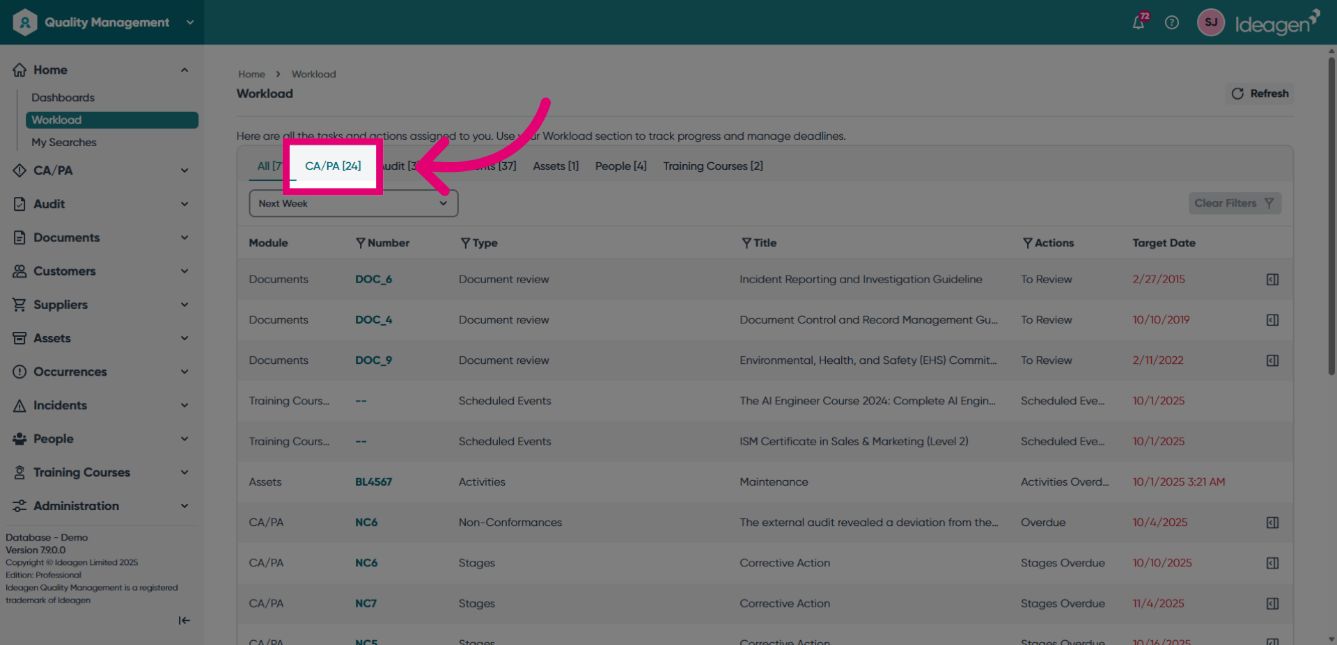Screen dimensions: 1337x645
Task: Open side panel icon for DOC_6 row
Action: [1272, 280]
